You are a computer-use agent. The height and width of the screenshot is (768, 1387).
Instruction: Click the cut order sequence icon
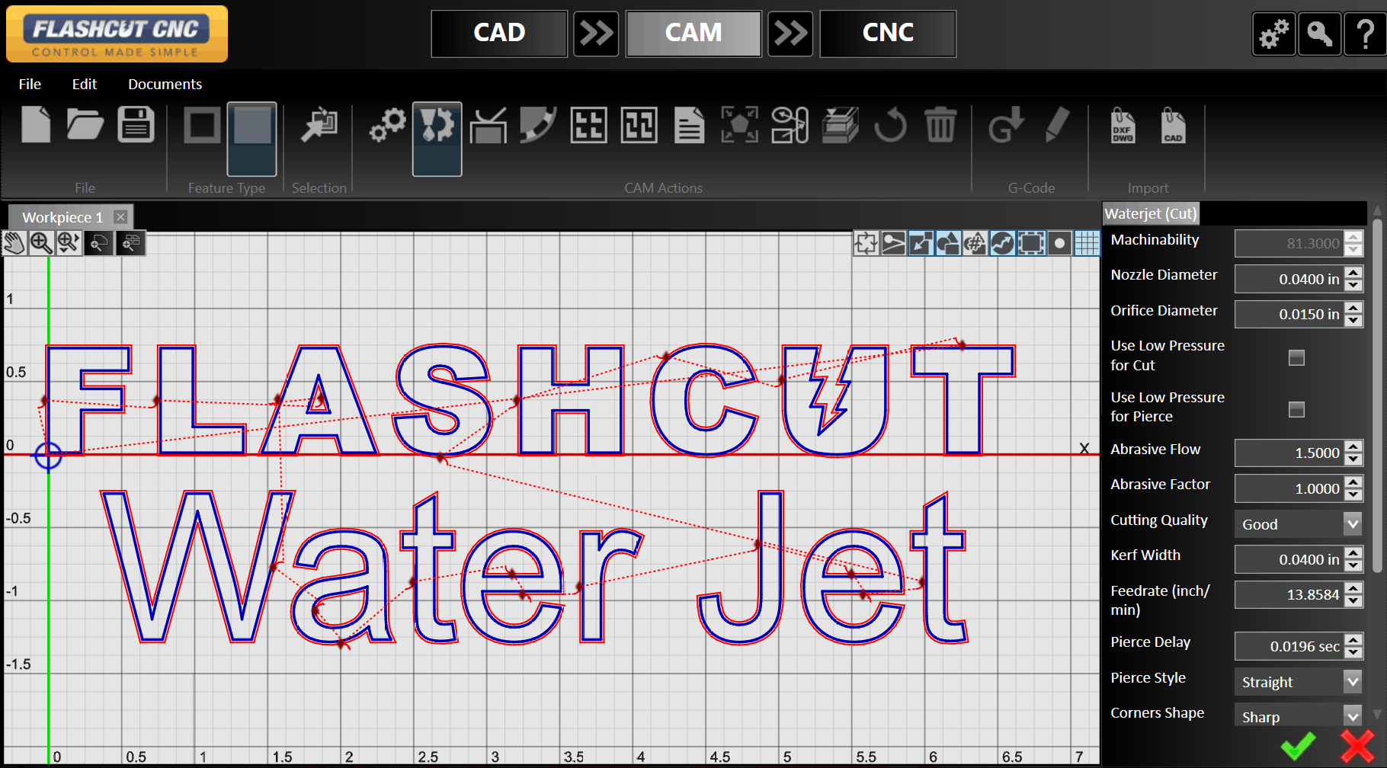coord(790,125)
